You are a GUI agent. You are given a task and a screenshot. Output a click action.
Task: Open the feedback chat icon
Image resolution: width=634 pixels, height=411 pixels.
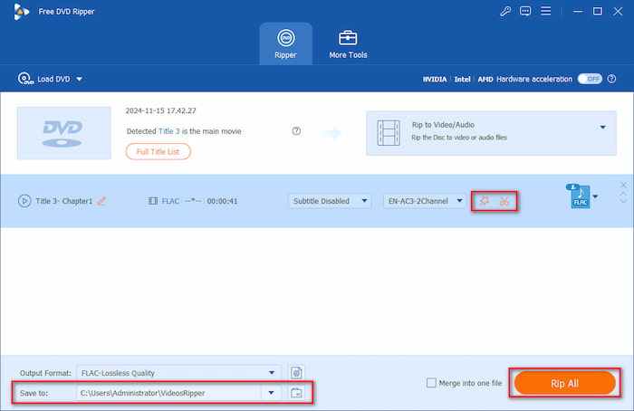[525, 11]
